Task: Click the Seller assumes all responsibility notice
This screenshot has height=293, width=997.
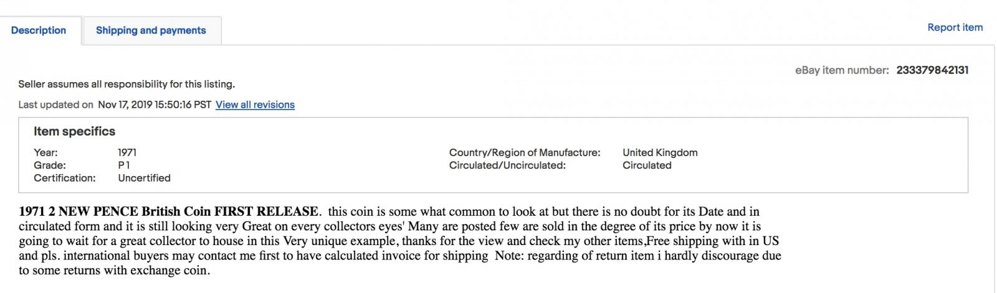Action: pos(126,84)
